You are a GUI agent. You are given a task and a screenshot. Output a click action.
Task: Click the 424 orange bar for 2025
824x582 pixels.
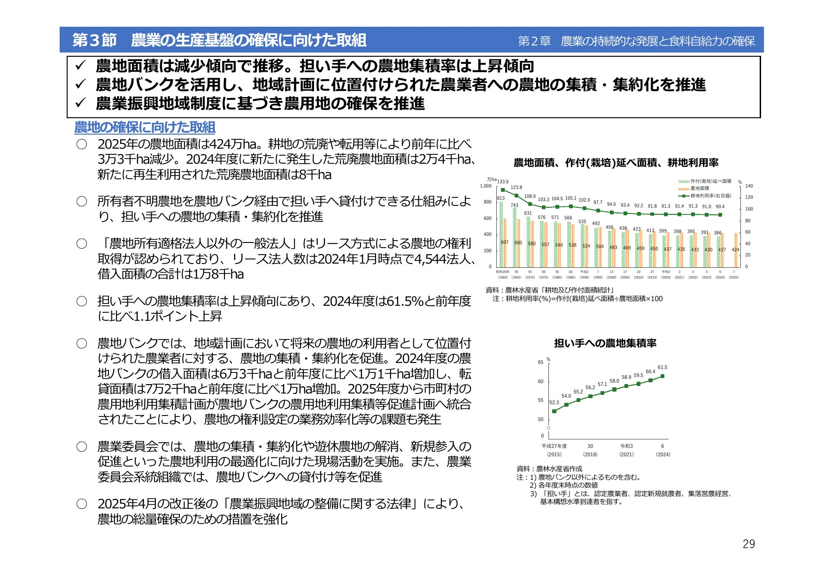tap(736, 250)
